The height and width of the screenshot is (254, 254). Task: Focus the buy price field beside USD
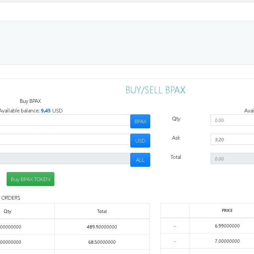coord(65,139)
